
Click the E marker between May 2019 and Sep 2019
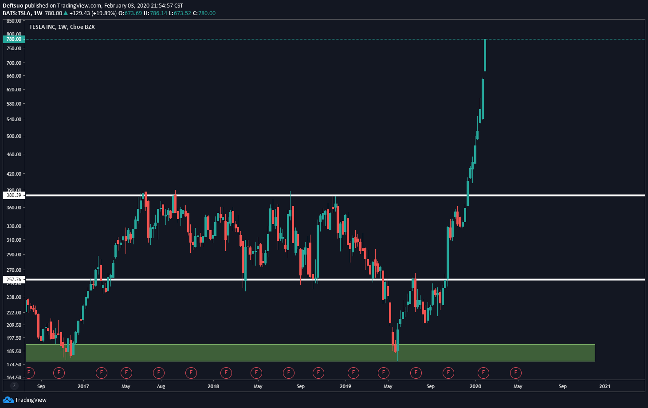point(416,373)
